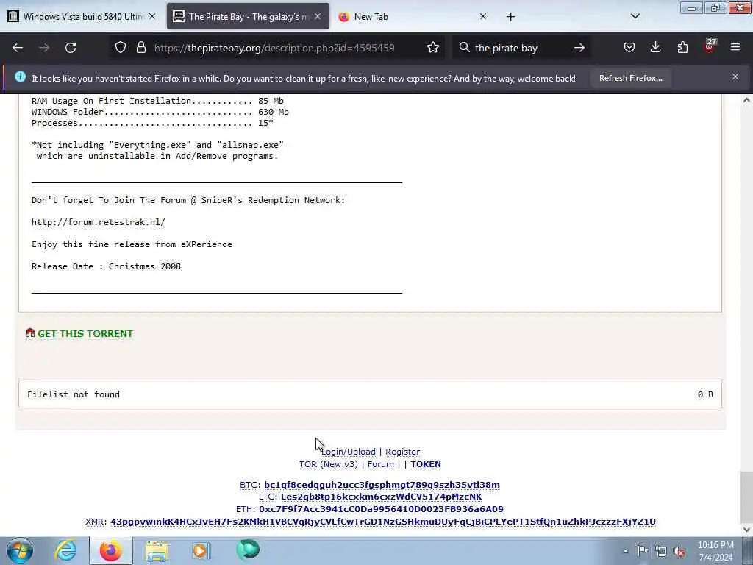Image resolution: width=753 pixels, height=565 pixels.
Task: Click the info icon in the notification bar
Action: pyautogui.click(x=20, y=77)
